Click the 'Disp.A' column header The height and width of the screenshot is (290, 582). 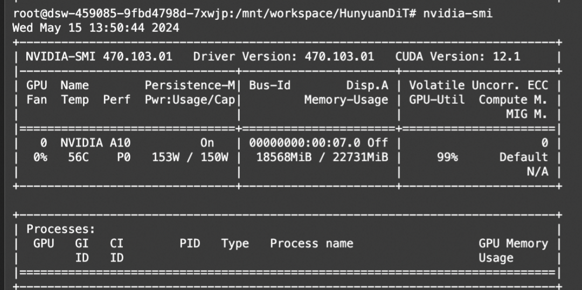(368, 86)
